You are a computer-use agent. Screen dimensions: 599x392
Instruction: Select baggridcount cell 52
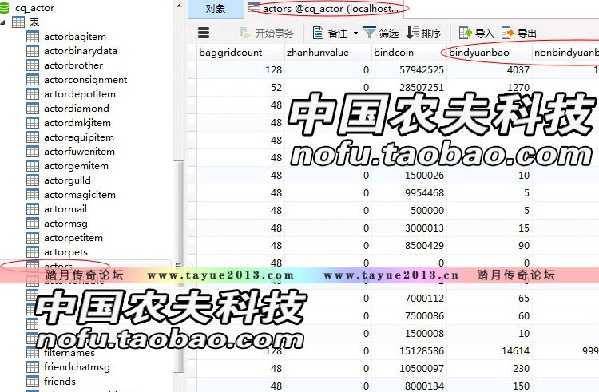coord(240,87)
